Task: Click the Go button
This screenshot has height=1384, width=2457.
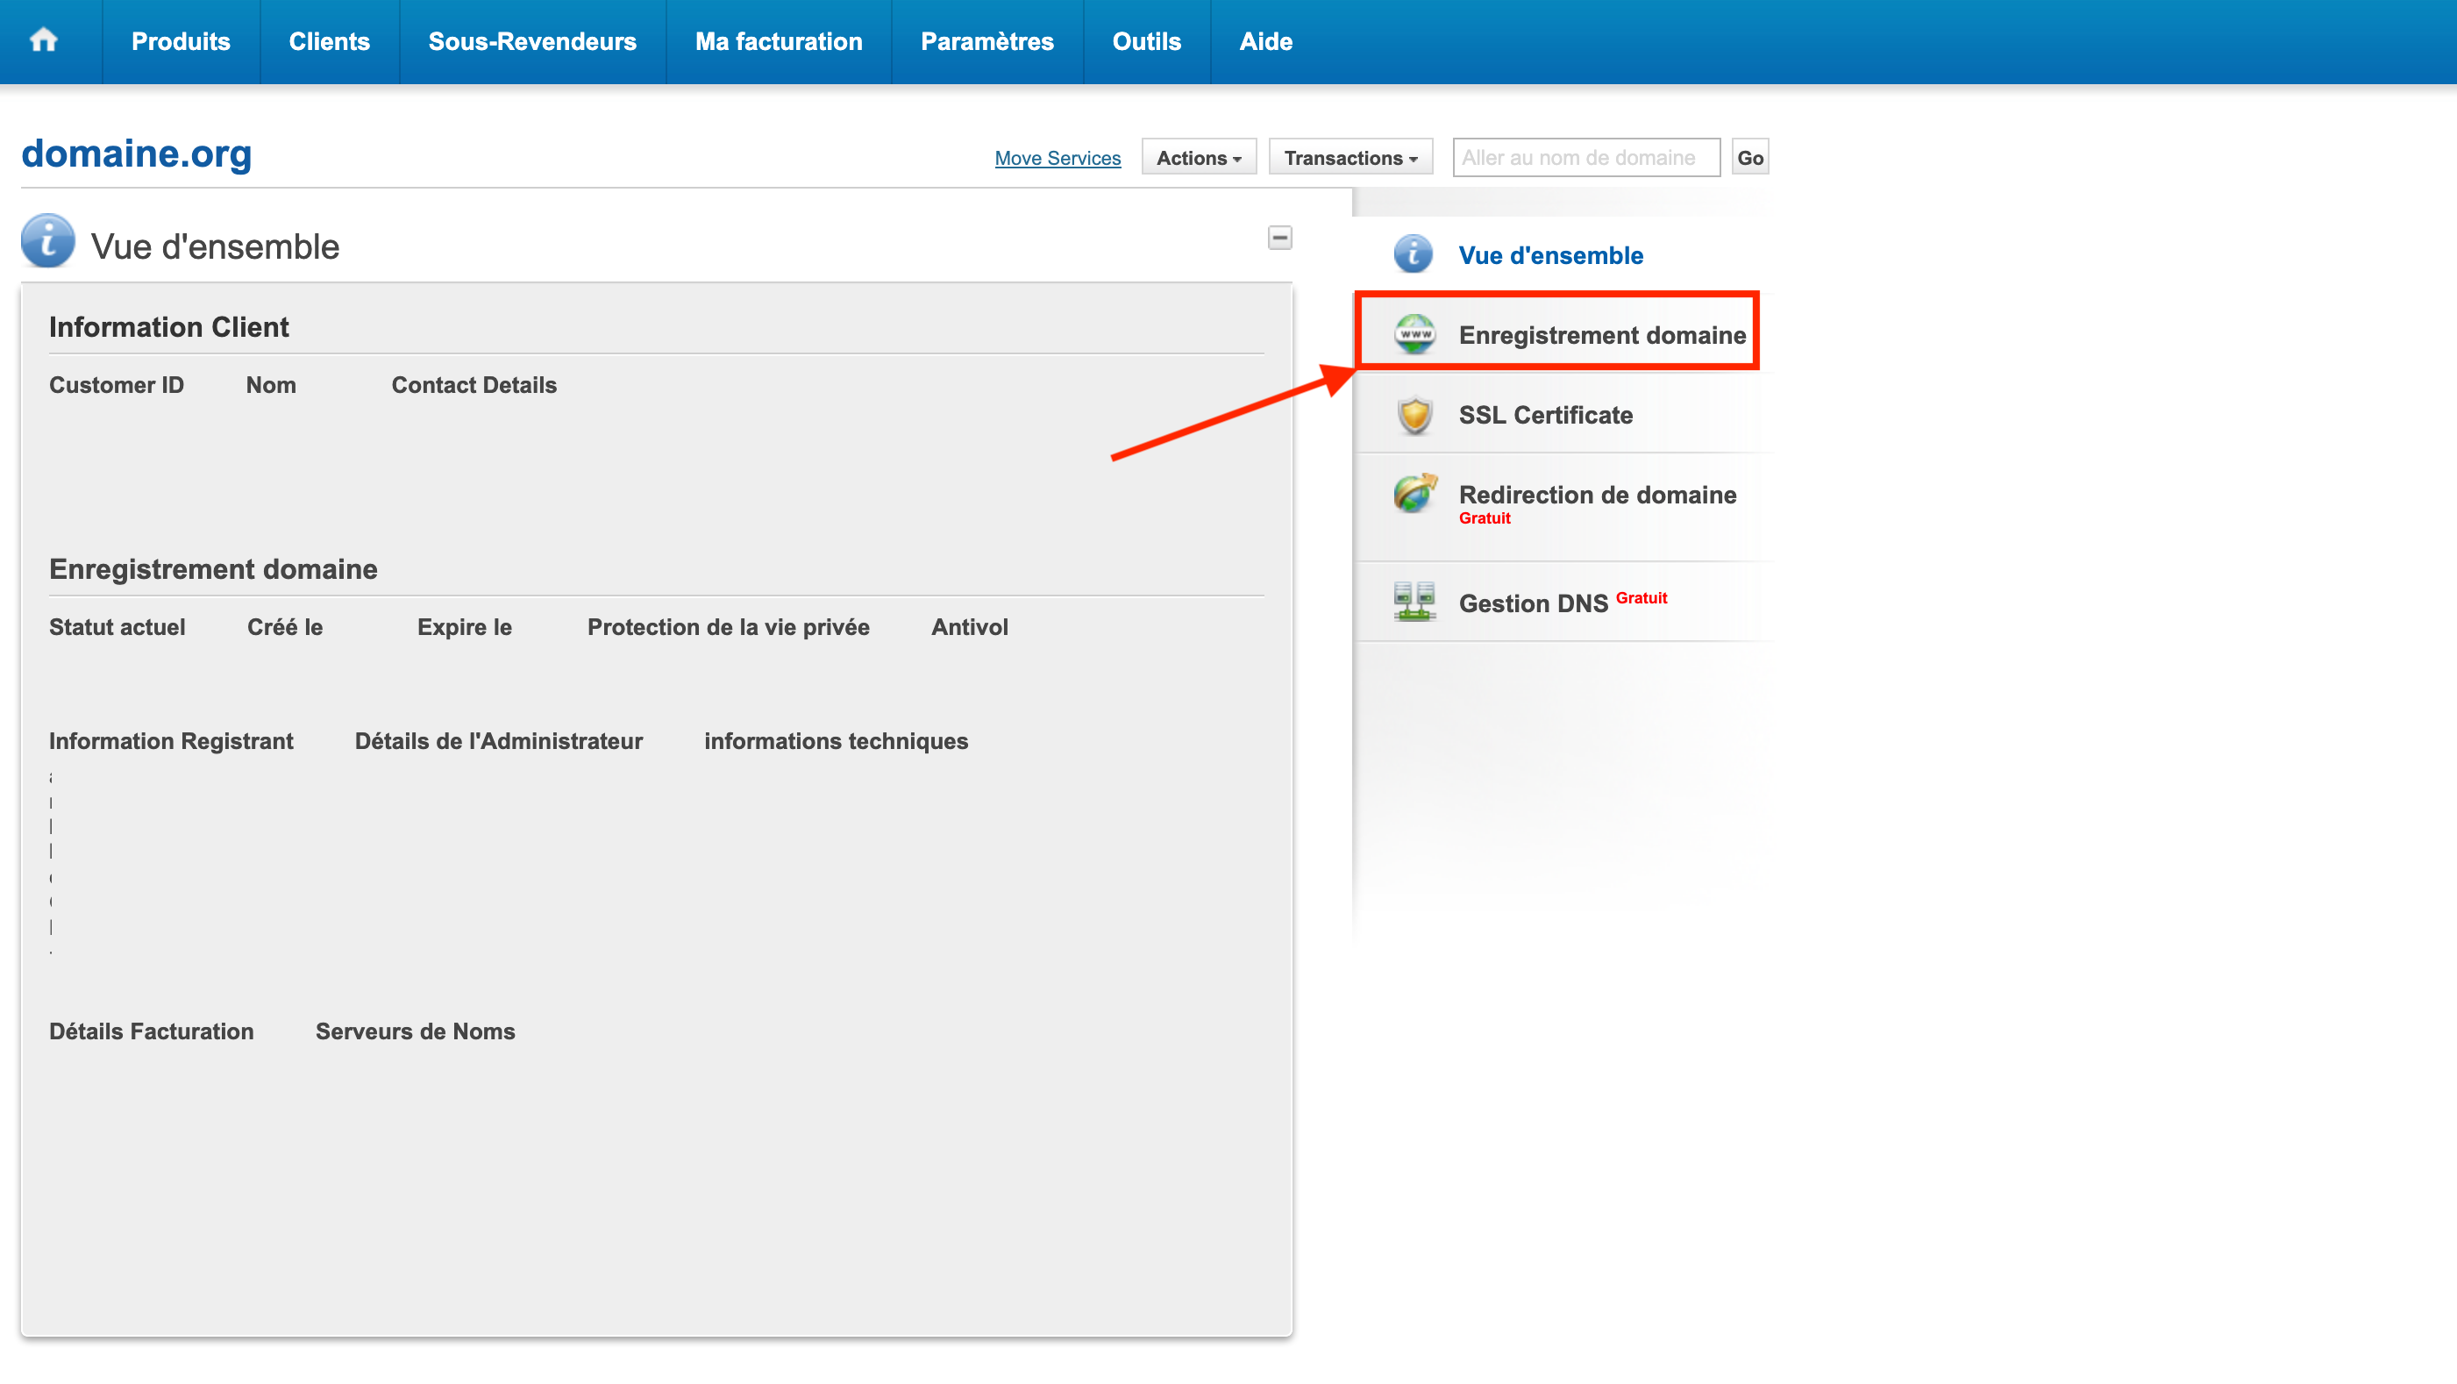Action: point(1750,157)
